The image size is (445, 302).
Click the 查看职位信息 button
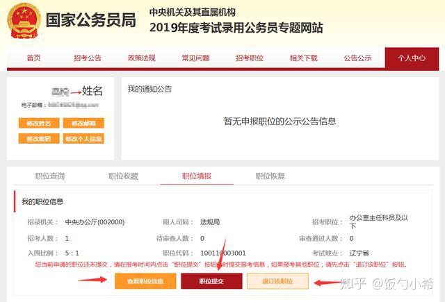coord(145,281)
